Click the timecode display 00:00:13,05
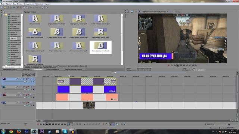239x134 pixels. click(28, 74)
